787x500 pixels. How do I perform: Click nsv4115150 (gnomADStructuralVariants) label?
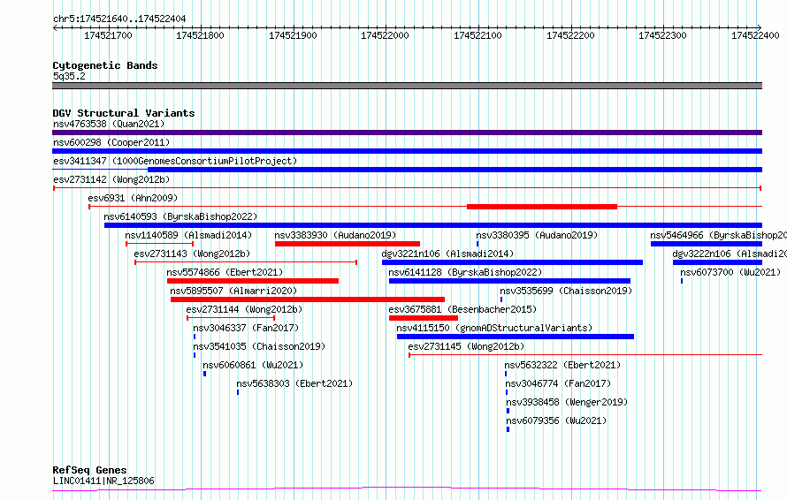494,328
